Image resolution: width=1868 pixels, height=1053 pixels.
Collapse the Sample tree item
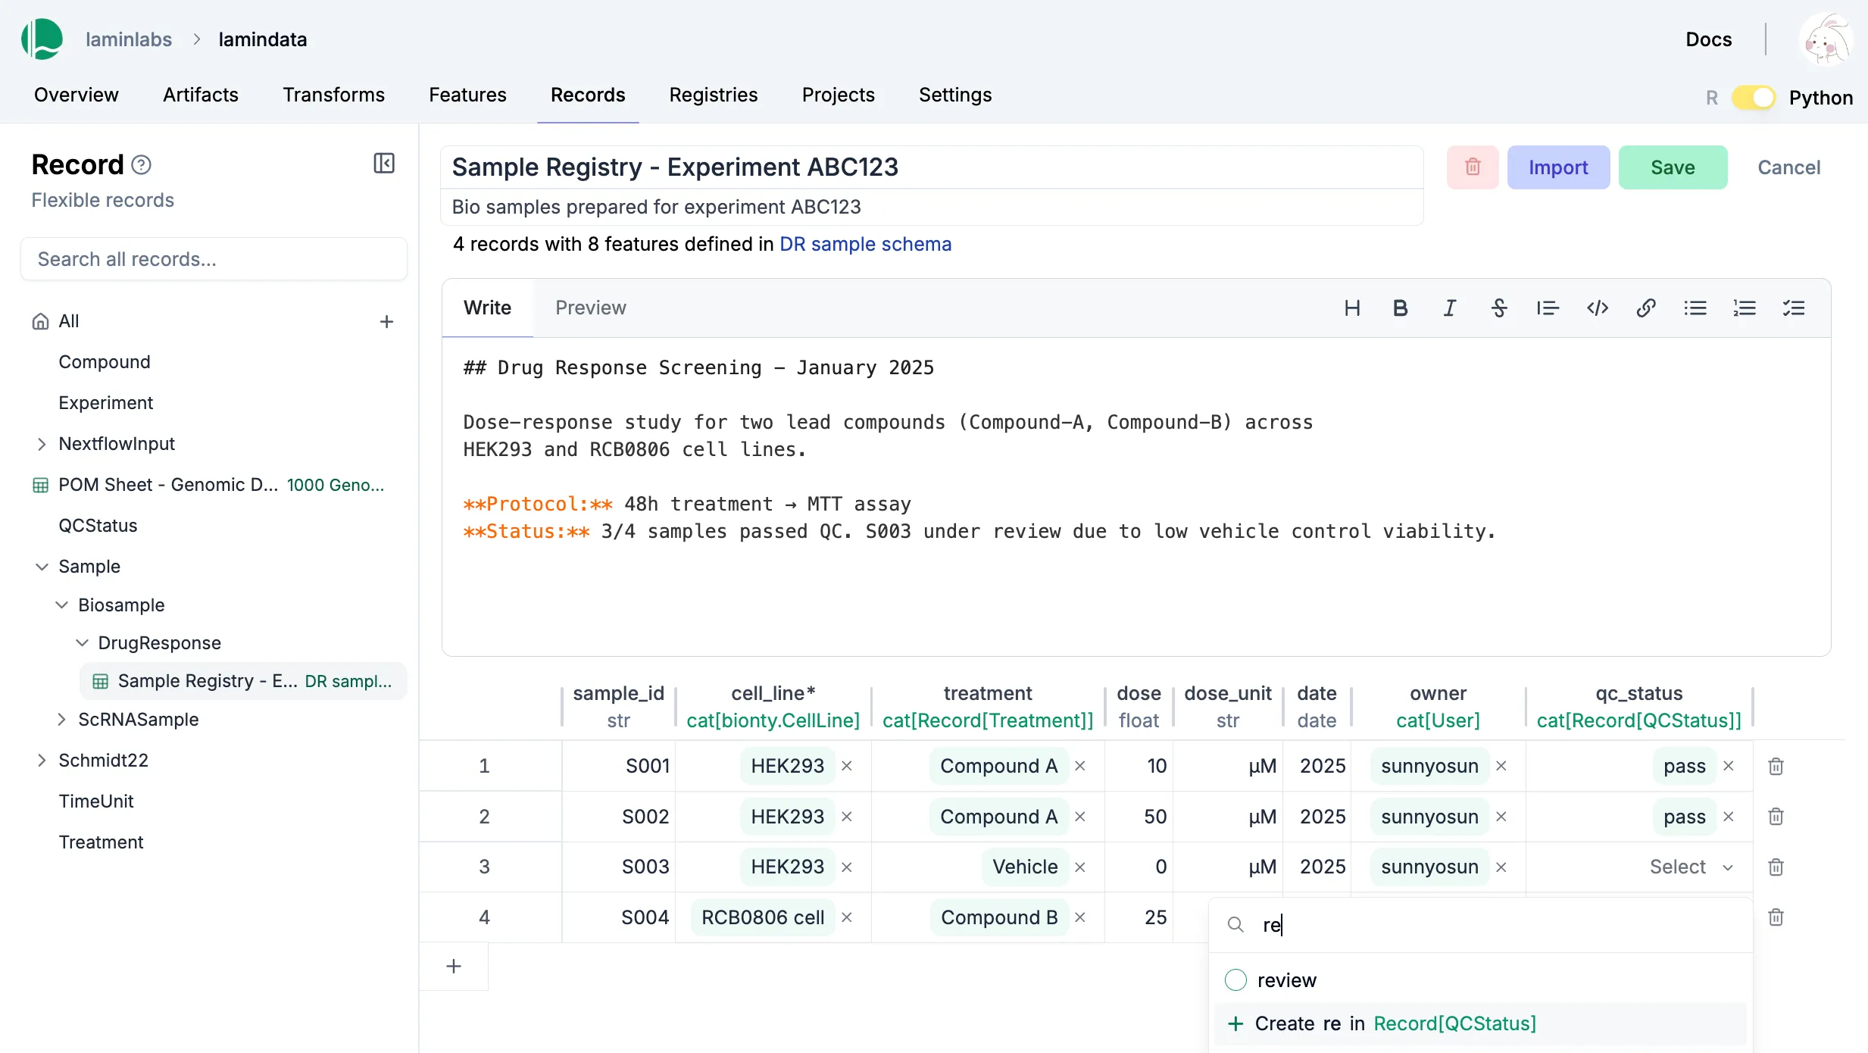(x=42, y=566)
